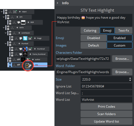Collapse the thumbail tree node

[6, 44]
